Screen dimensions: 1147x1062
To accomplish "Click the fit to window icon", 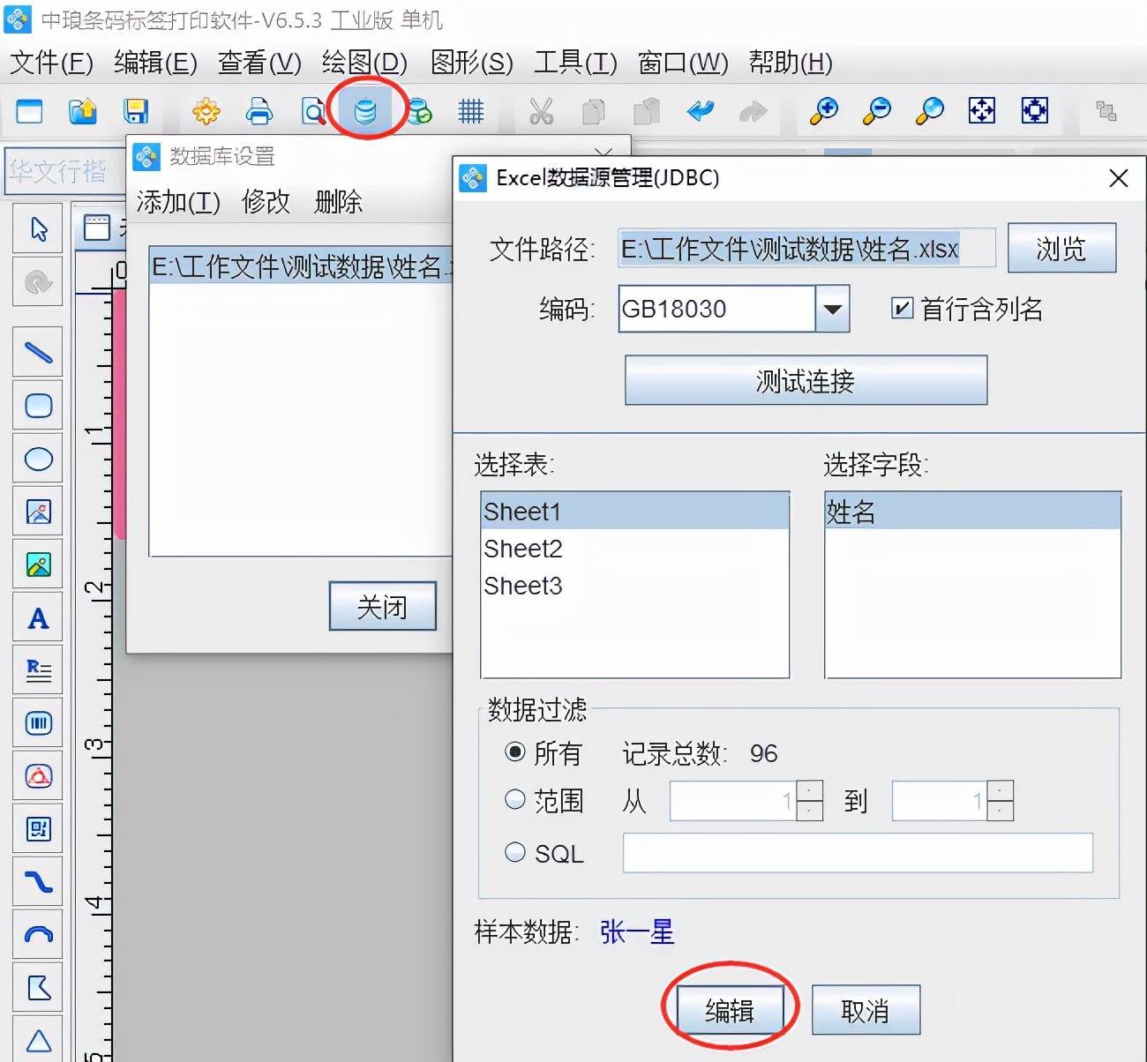I will 982,111.
